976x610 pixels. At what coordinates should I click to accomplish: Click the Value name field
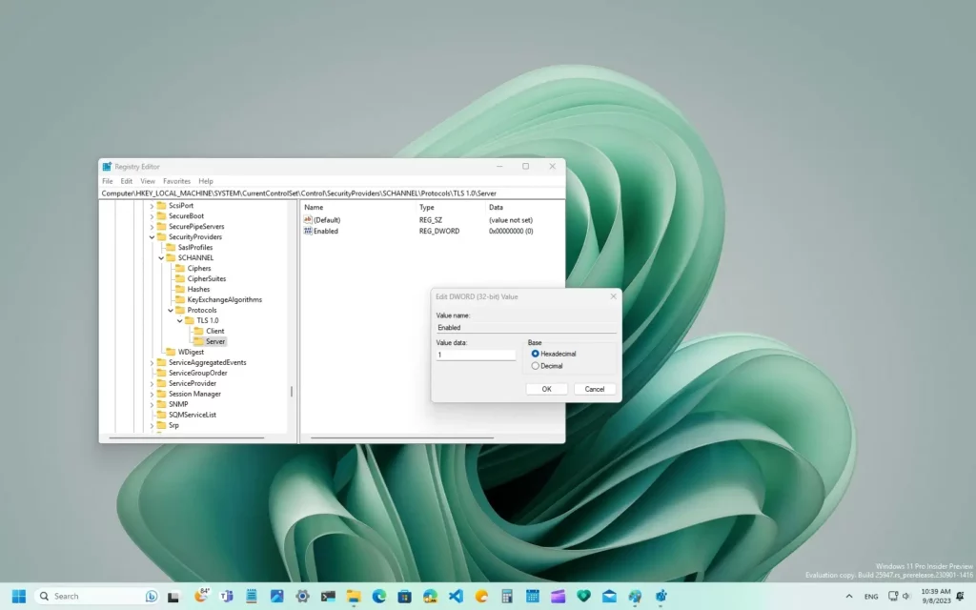(526, 328)
